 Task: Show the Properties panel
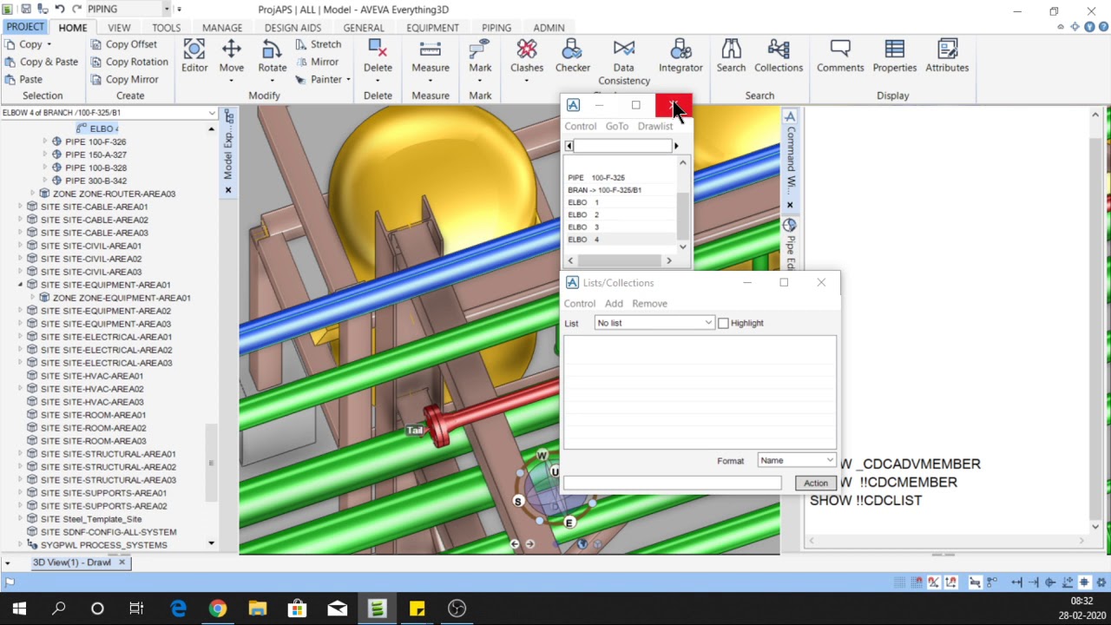point(895,56)
